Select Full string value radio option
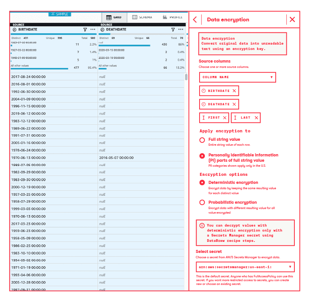 click(202, 140)
